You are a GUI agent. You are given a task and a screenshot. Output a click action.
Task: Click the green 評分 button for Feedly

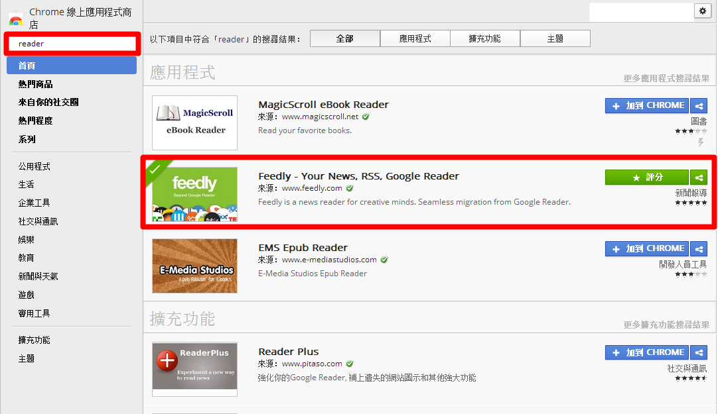(646, 178)
